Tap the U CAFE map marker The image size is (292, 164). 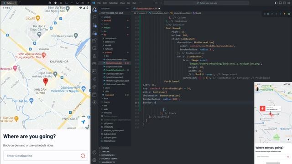38,18
